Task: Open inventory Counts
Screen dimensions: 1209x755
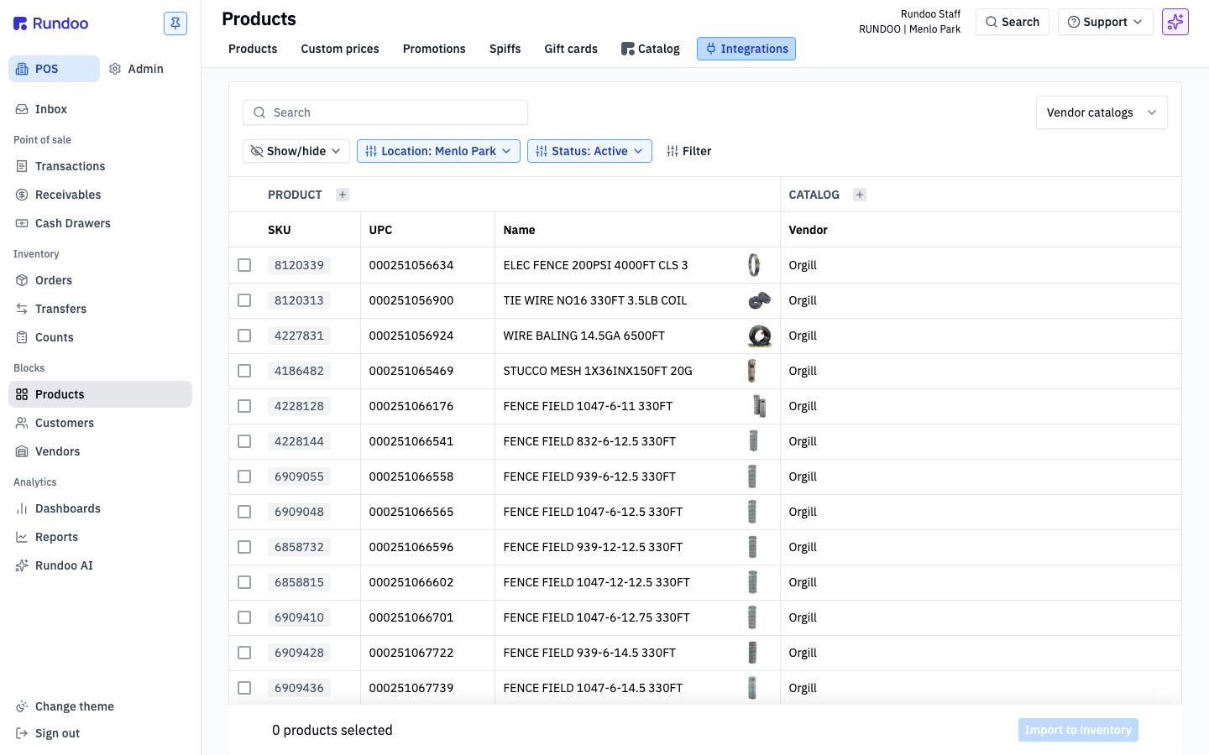Action: click(x=100, y=337)
